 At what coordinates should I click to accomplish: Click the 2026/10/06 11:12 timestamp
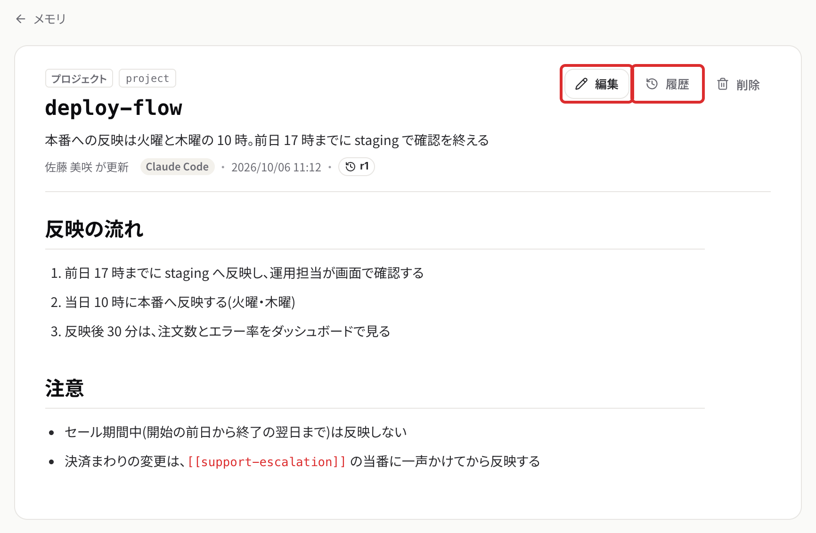276,168
